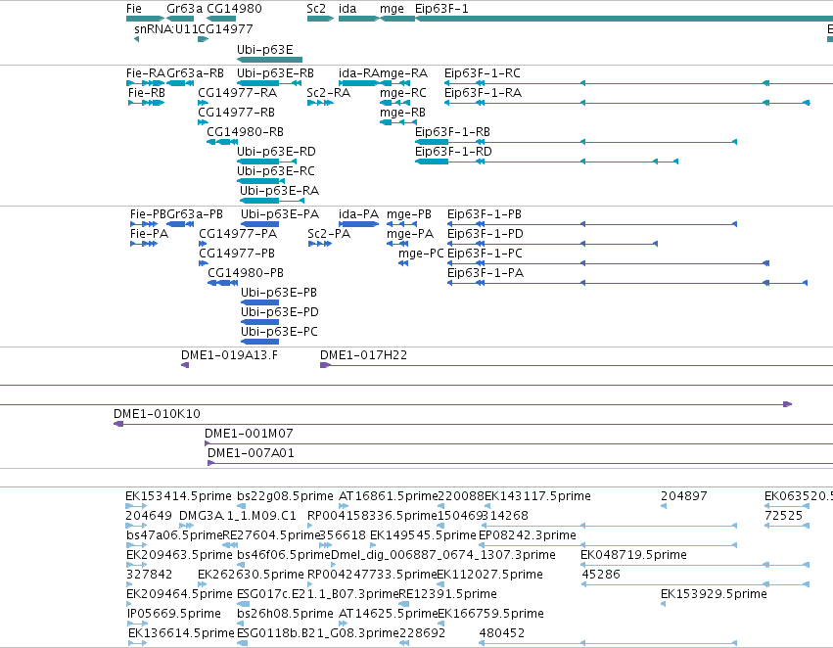The height and width of the screenshot is (648, 833).
Task: Open the CG14980-RB transcript label
Action: [245, 132]
